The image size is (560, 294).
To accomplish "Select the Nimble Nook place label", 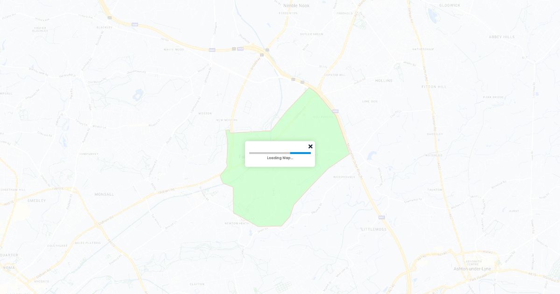I will click(x=296, y=6).
